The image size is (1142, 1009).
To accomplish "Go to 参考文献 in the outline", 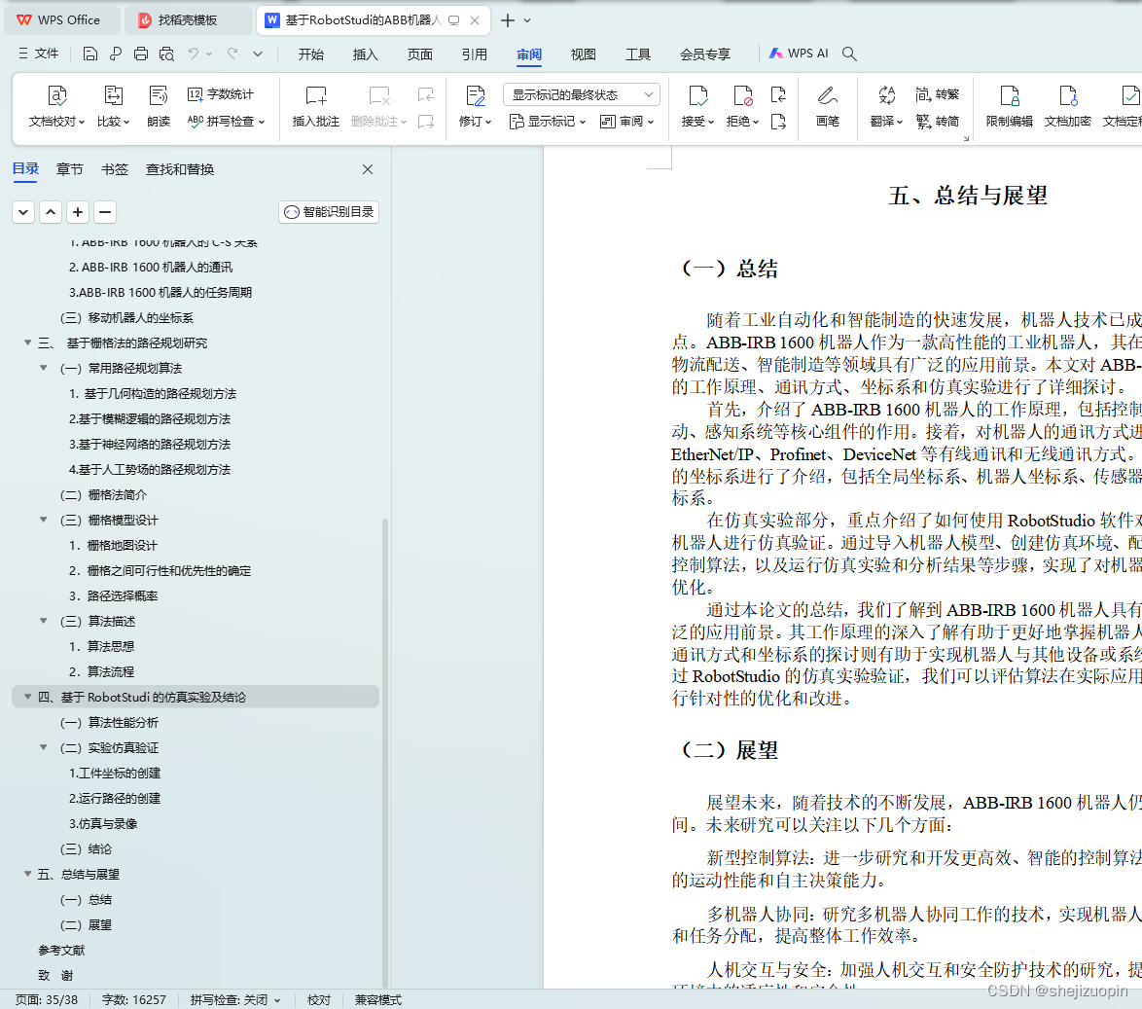I will click(62, 950).
